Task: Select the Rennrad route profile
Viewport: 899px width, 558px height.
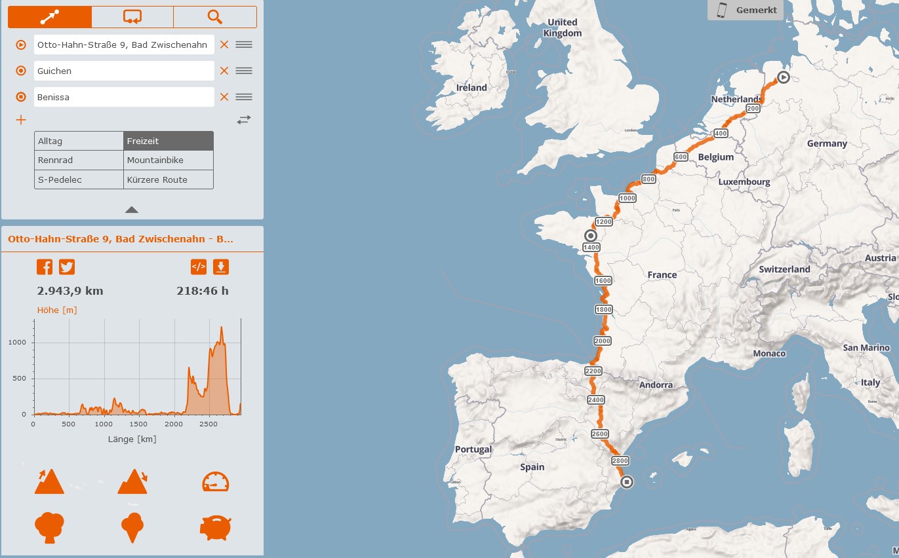Action: tap(79, 160)
